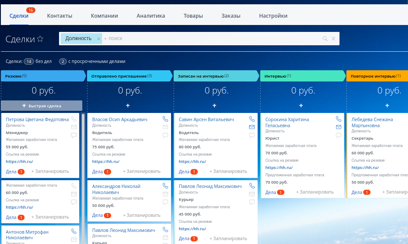Add deal plus in Отправлено приглашение column

click(128, 106)
